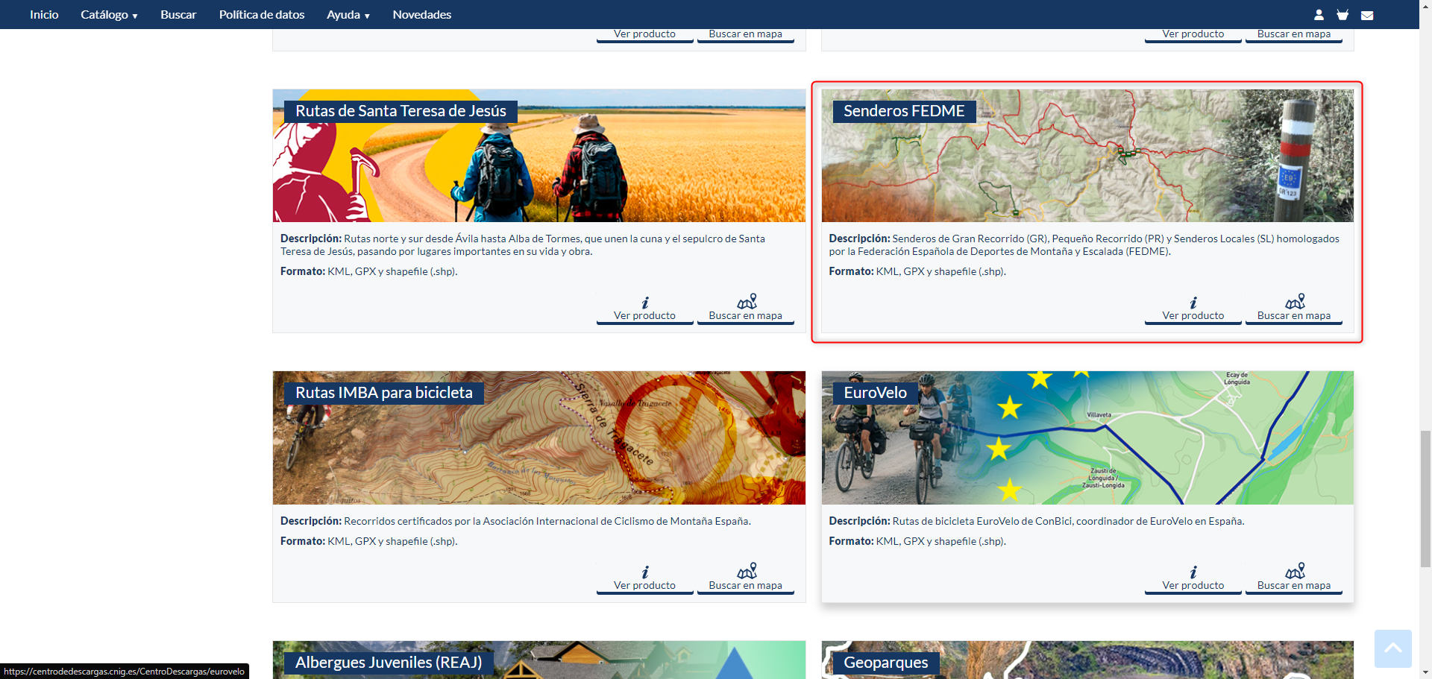This screenshot has height=679, width=1432.
Task: Click info icon for Rutas IMBA para bicicleta
Action: click(644, 572)
